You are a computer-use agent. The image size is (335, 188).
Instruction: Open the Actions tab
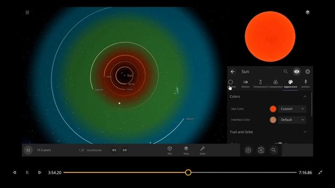coord(306,84)
